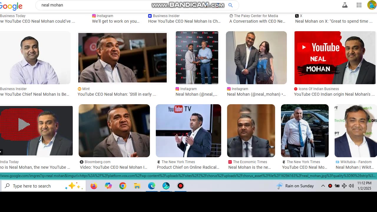Click the search box containing 'neal mohan'
Viewport: 377px width, 212px height.
click(x=137, y=5)
